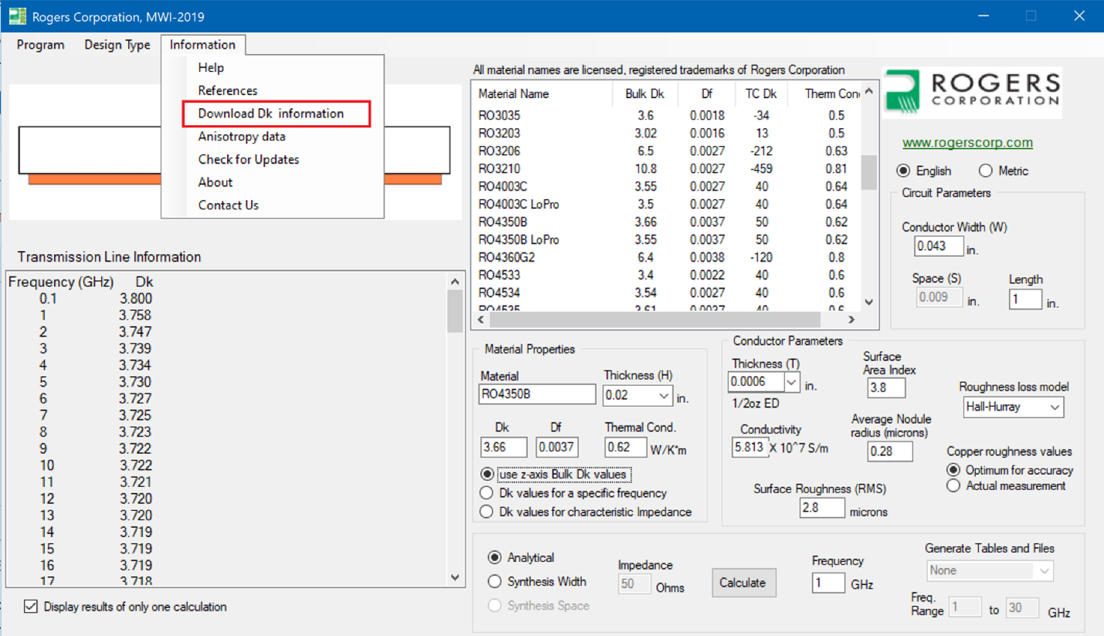Click the Rogers Corporation logo image
This screenshot has width=1104, height=636.
tap(972, 93)
